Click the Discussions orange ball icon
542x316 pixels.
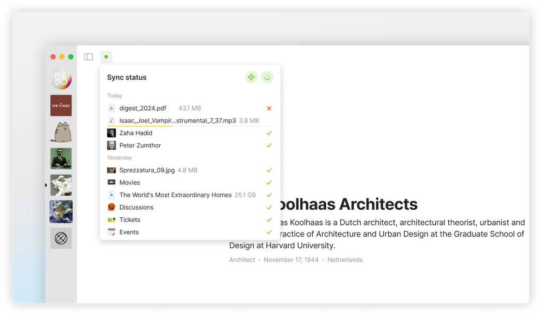point(111,207)
